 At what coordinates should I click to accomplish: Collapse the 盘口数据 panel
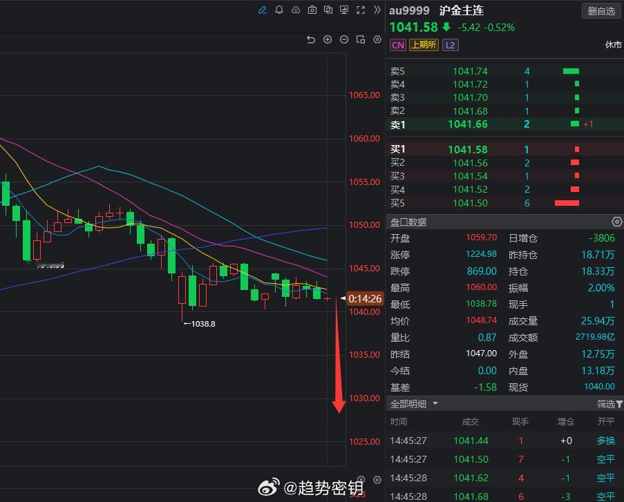(x=616, y=221)
